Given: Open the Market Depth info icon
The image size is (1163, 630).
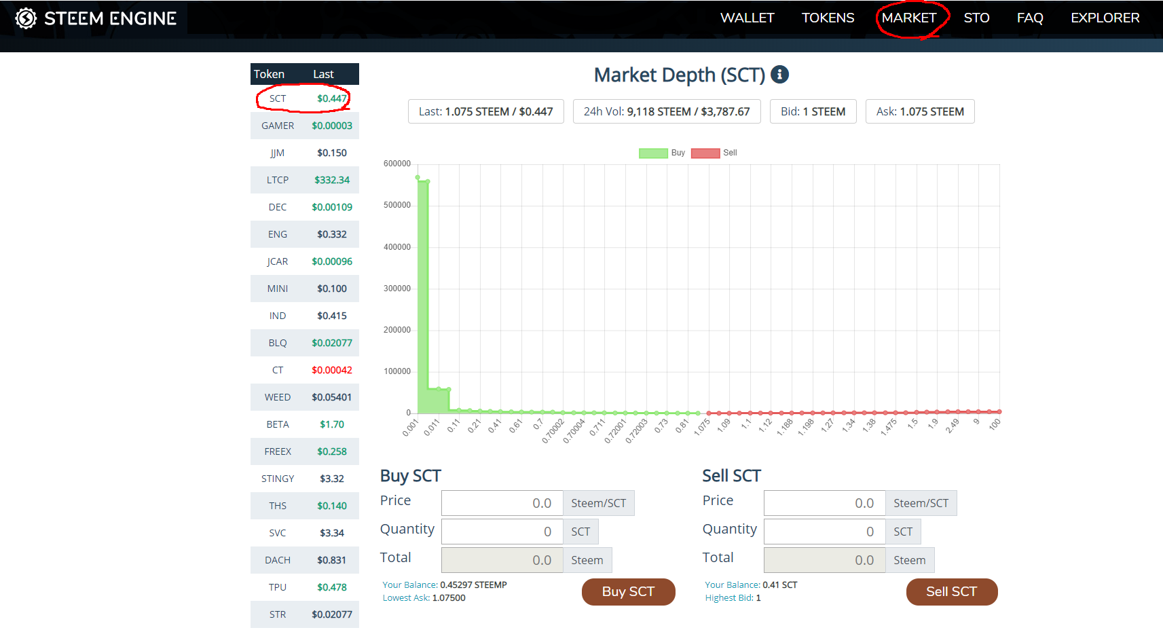Looking at the screenshot, I should (779, 75).
